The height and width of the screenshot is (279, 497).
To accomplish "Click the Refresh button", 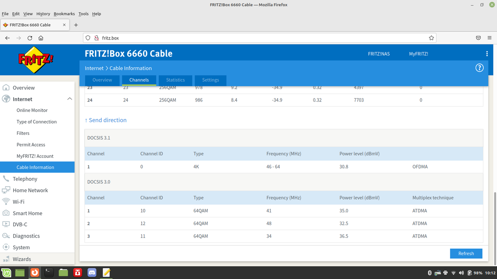I will 466,253.
